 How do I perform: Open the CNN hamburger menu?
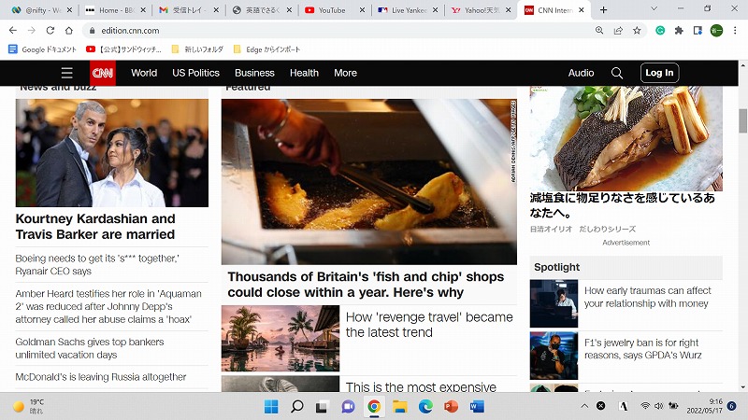click(x=66, y=73)
